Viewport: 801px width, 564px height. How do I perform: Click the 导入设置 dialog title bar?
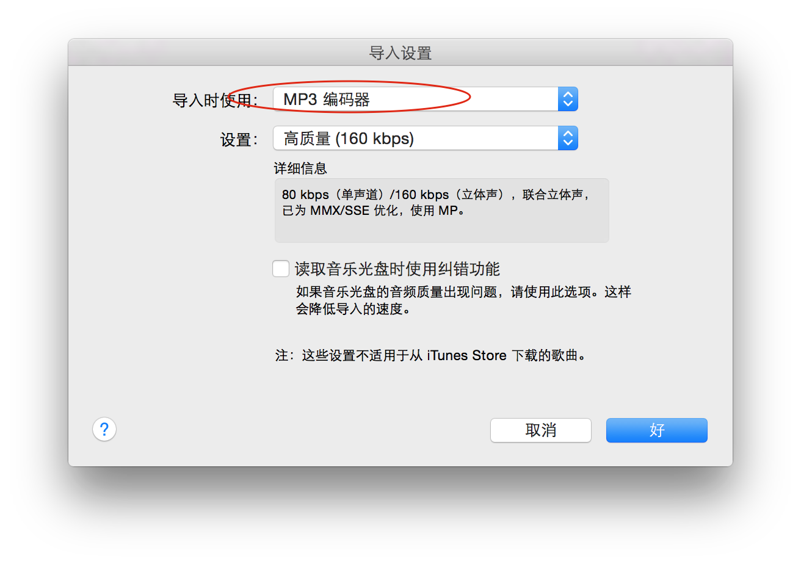tap(400, 52)
